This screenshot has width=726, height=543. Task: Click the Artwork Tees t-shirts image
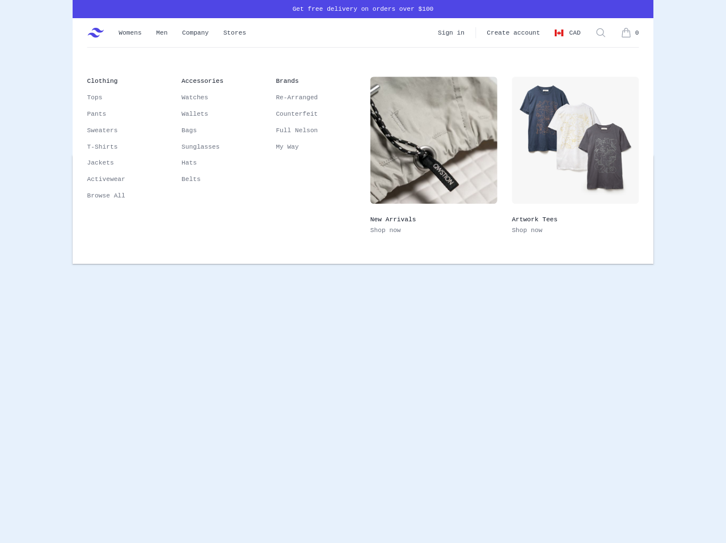point(575,140)
